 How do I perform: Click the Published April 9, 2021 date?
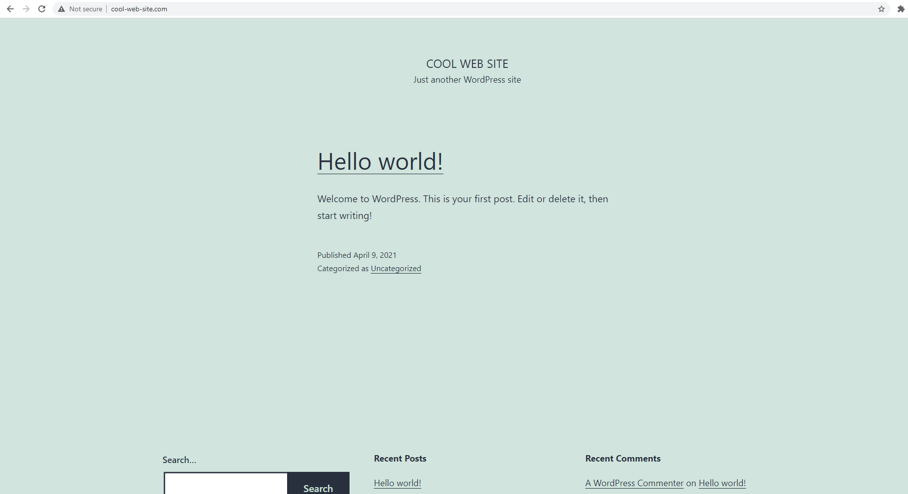pos(356,255)
